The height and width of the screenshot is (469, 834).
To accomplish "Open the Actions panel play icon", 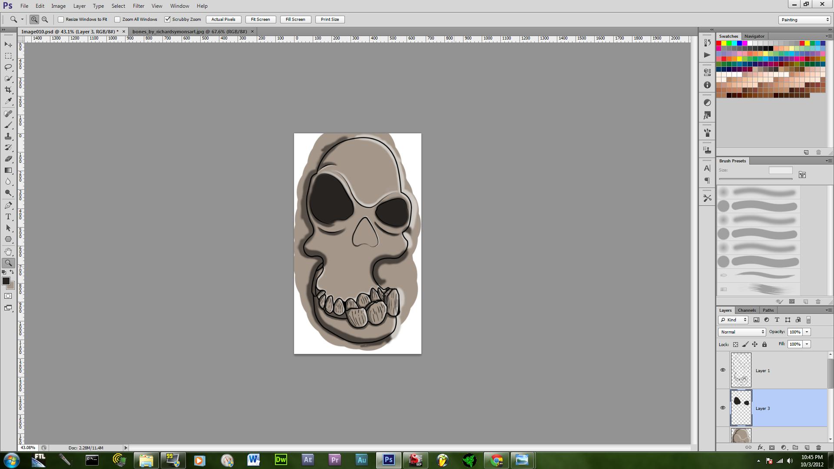I will coord(707,55).
